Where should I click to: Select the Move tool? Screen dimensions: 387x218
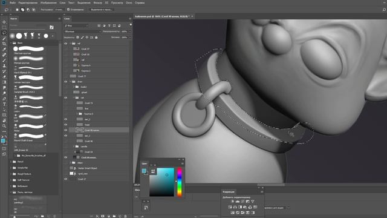[4, 22]
